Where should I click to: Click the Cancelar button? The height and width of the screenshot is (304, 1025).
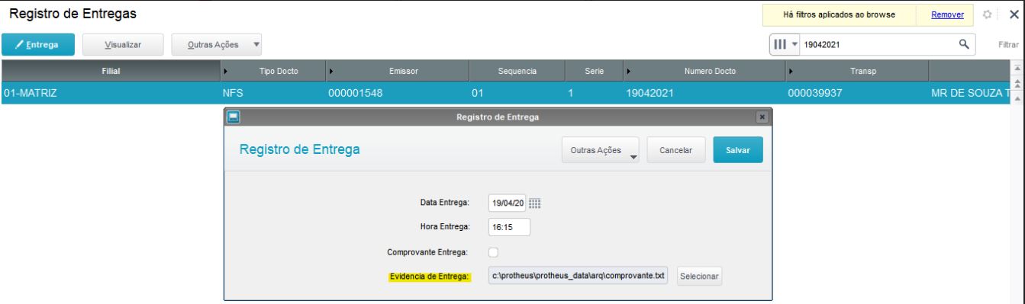[676, 151]
